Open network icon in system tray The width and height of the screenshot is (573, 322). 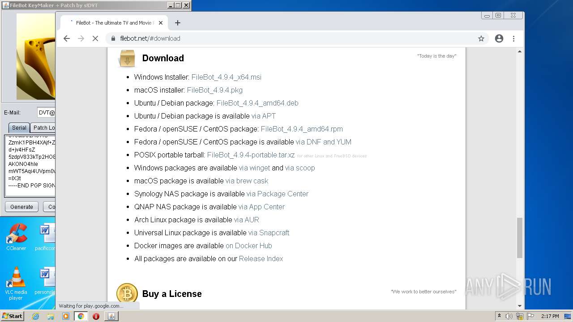(520, 316)
